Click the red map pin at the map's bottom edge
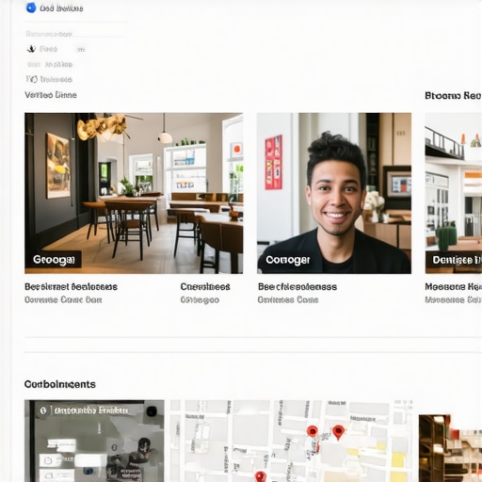The height and width of the screenshot is (482, 482). [x=261, y=476]
